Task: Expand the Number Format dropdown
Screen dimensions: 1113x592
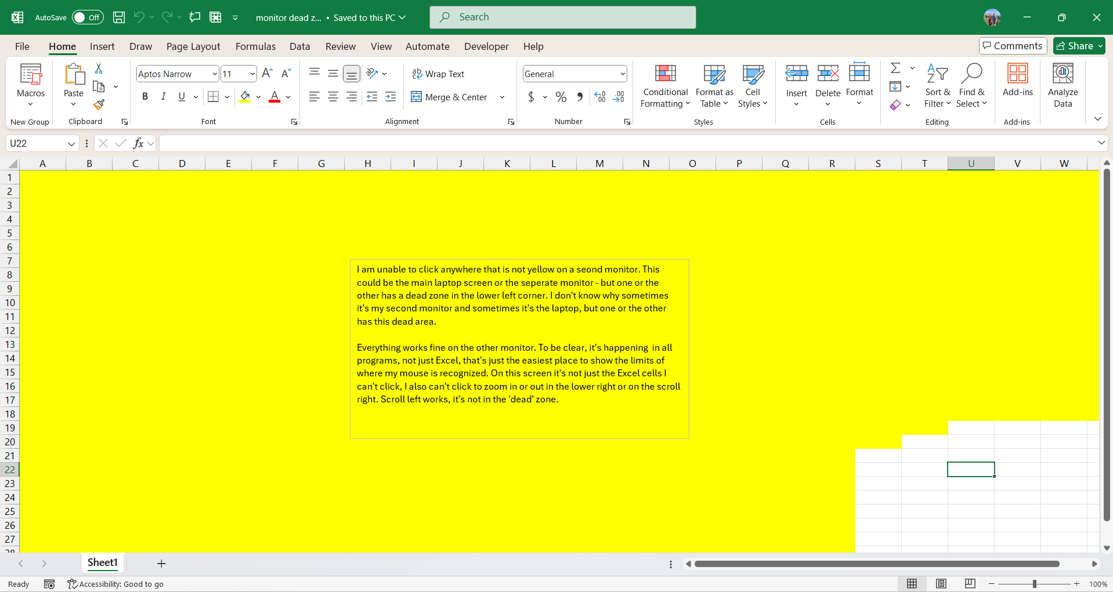Action: tap(621, 74)
